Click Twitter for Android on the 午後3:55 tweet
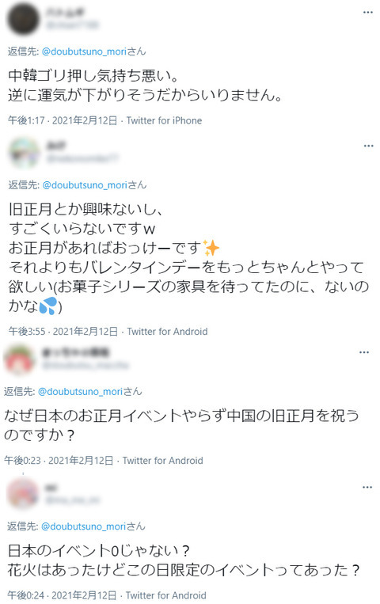The height and width of the screenshot is (604, 380). [x=167, y=331]
